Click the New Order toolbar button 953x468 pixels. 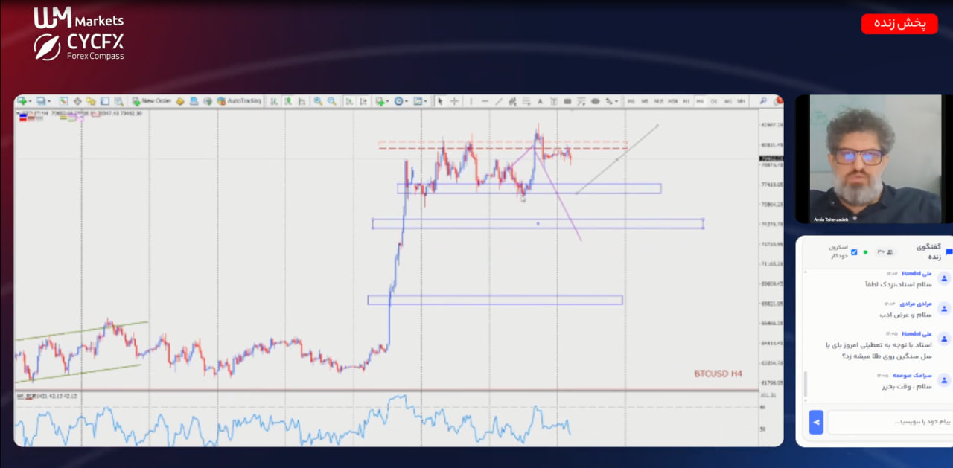point(153,101)
